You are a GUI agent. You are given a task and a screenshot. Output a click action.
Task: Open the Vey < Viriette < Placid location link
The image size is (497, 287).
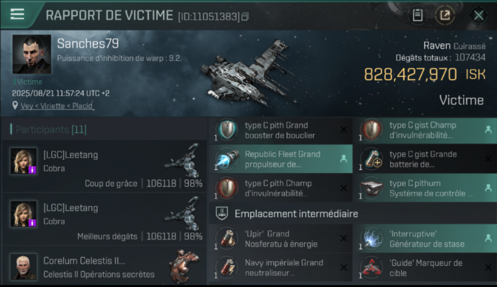coord(57,106)
